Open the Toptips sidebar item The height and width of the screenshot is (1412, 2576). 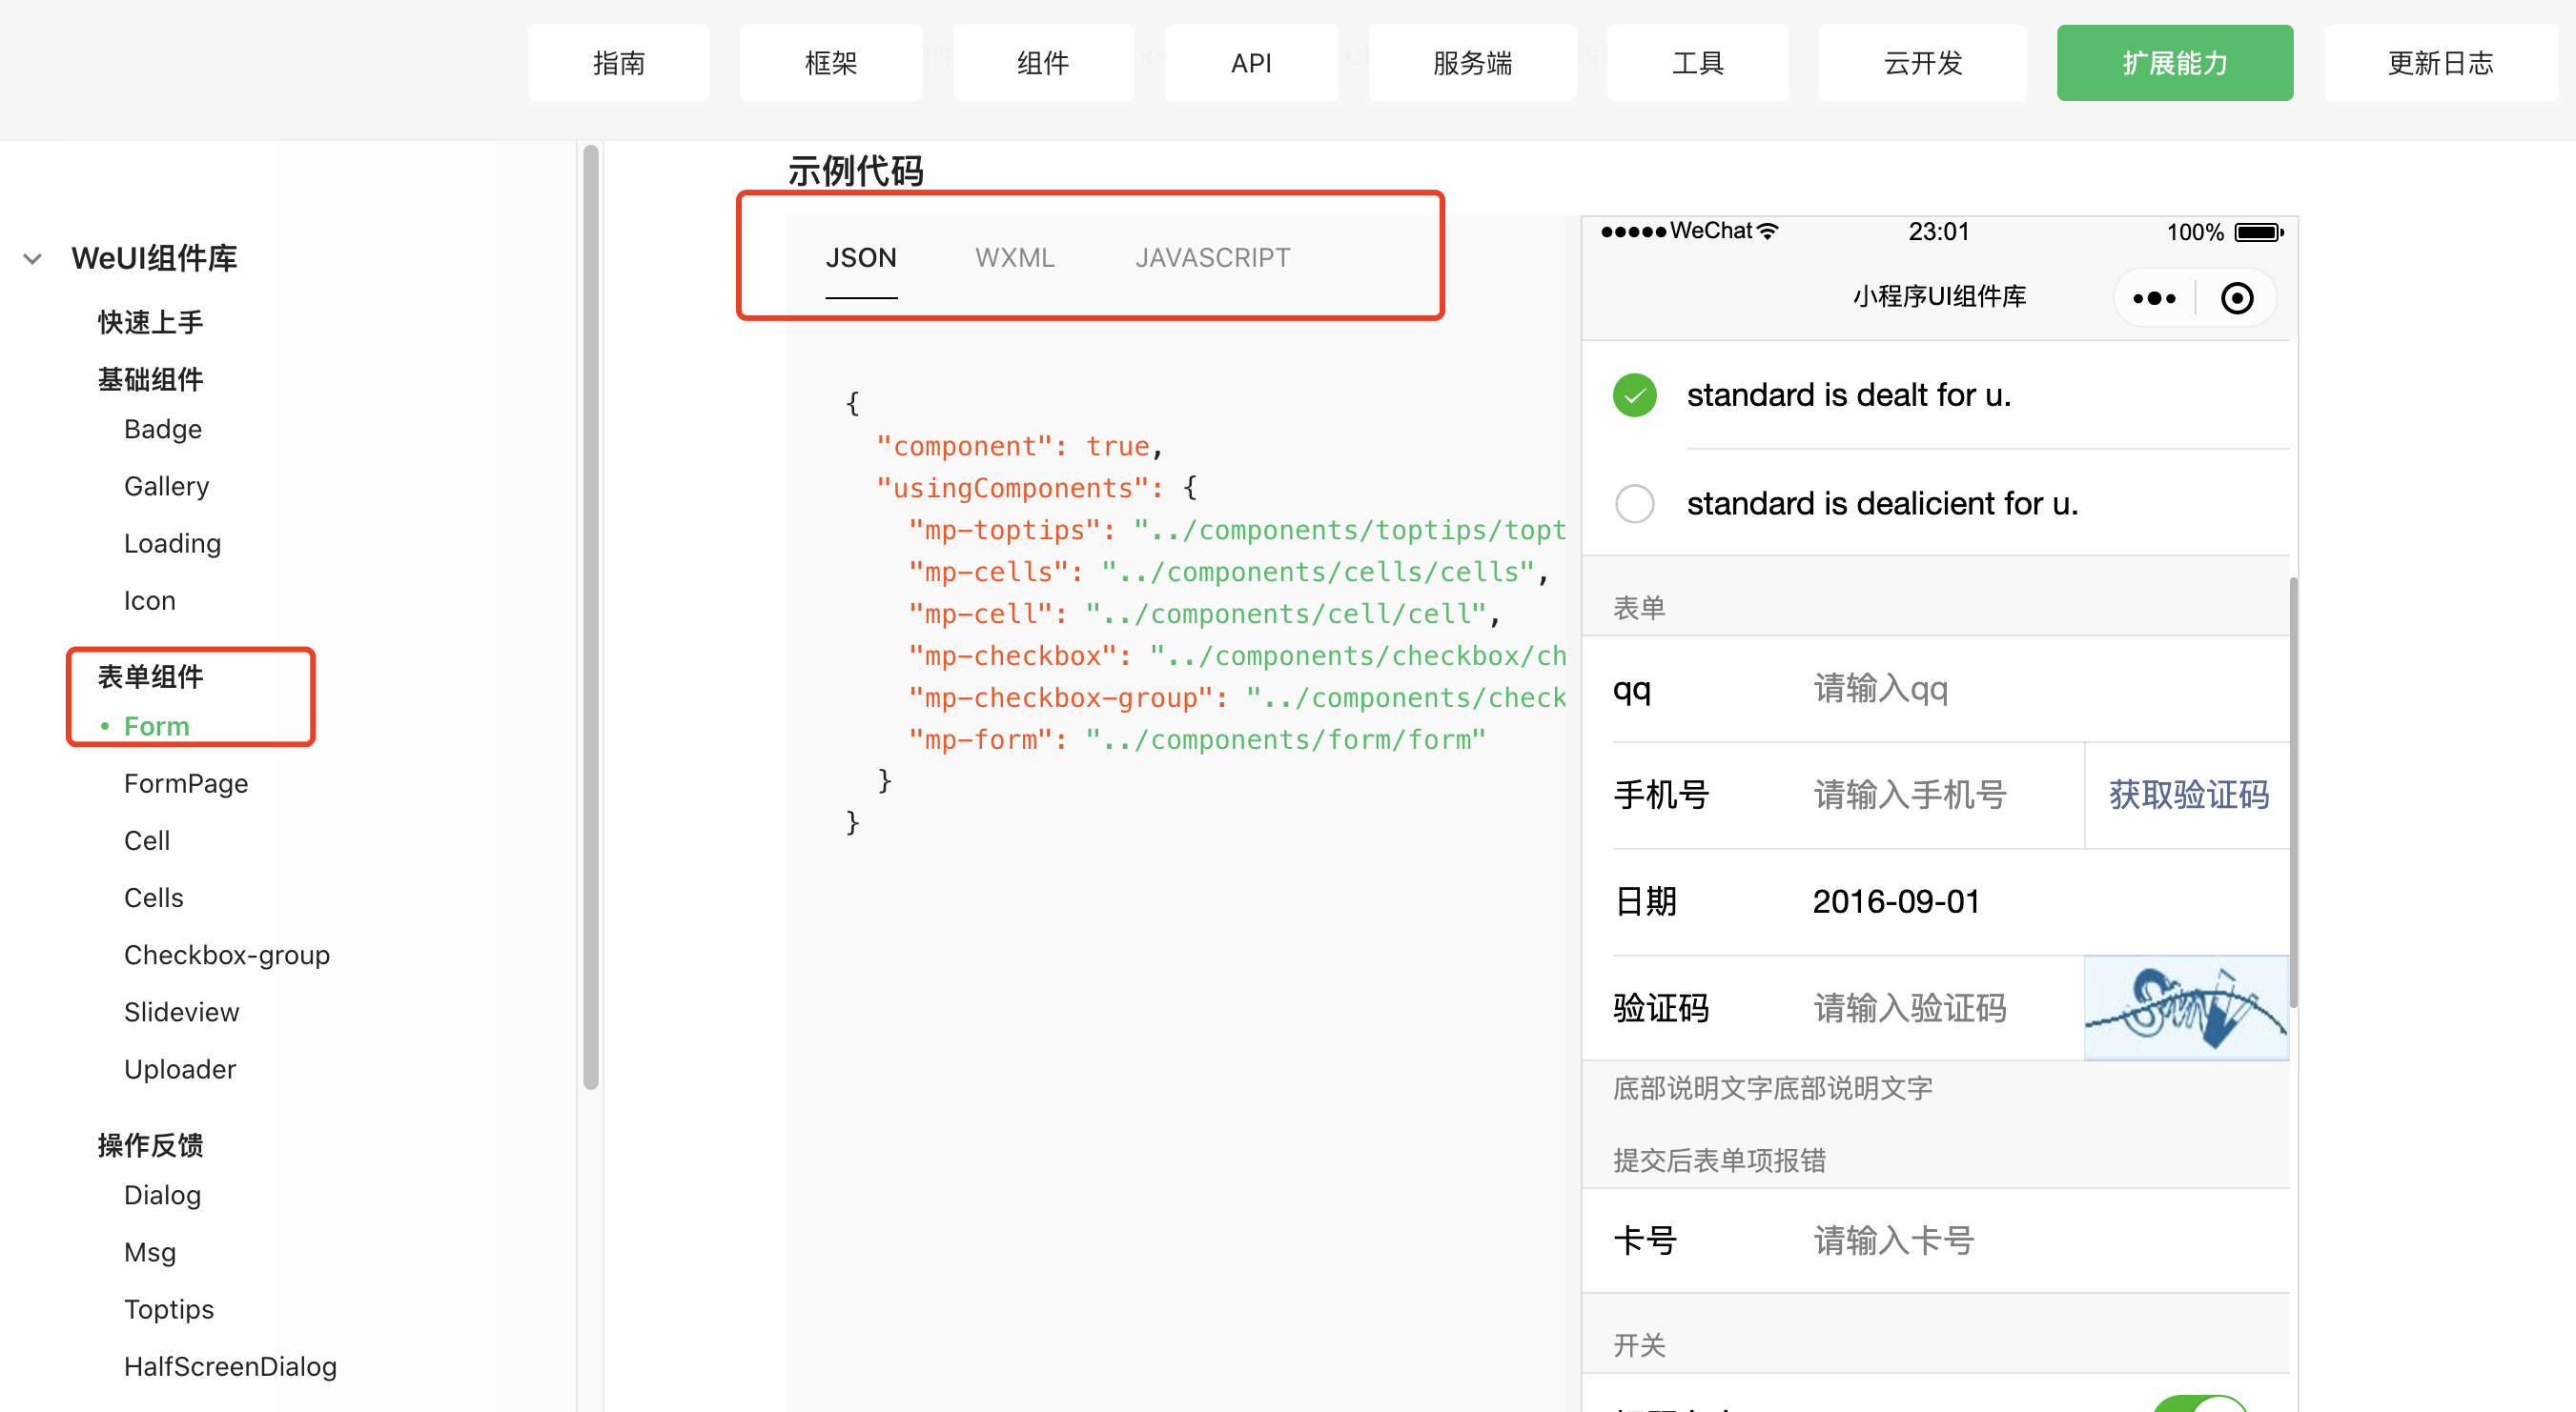coord(168,1308)
